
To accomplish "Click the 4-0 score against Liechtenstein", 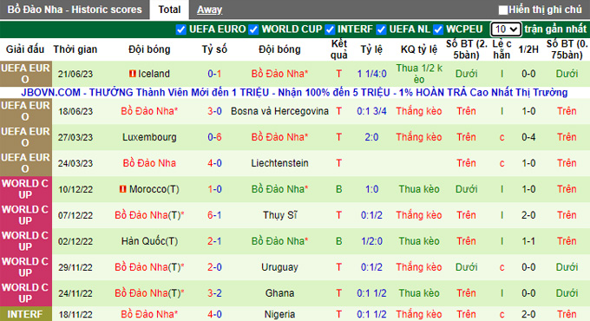I will pyautogui.click(x=214, y=163).
